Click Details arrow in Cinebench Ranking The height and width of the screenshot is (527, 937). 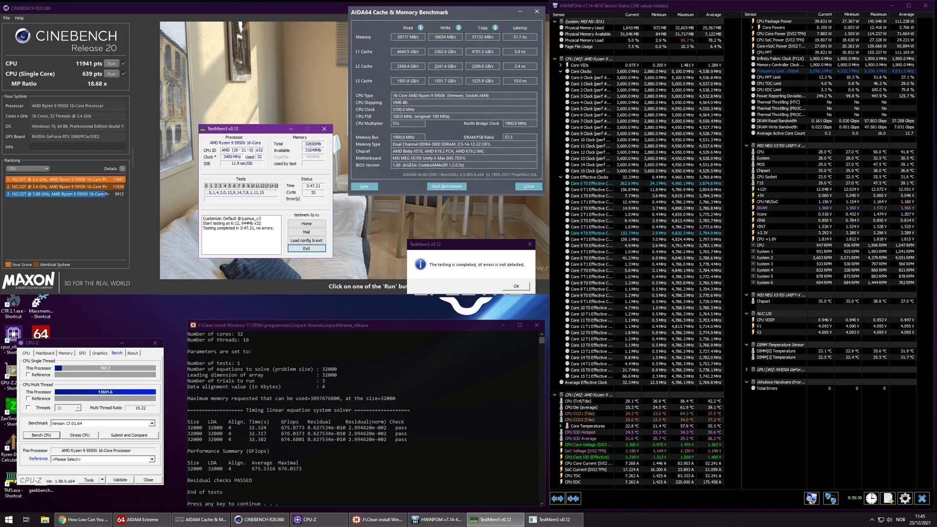[122, 169]
